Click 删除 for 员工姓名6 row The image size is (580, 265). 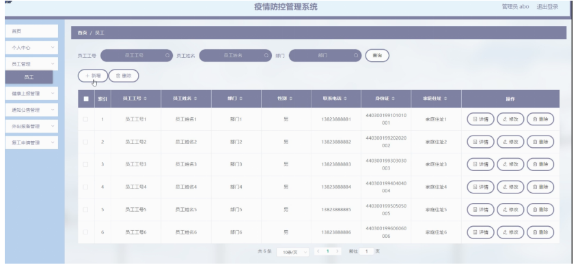tap(540, 232)
